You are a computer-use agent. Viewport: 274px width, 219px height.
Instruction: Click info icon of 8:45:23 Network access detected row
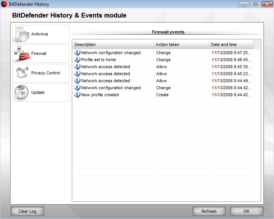click(77, 74)
